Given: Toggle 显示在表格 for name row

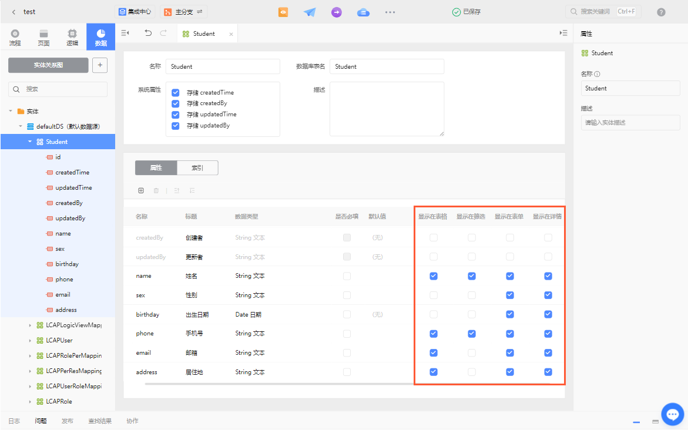Looking at the screenshot, I should (434, 276).
